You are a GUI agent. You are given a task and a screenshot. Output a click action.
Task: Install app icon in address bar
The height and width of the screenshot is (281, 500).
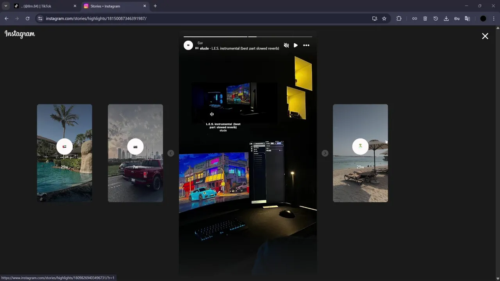coord(375,18)
